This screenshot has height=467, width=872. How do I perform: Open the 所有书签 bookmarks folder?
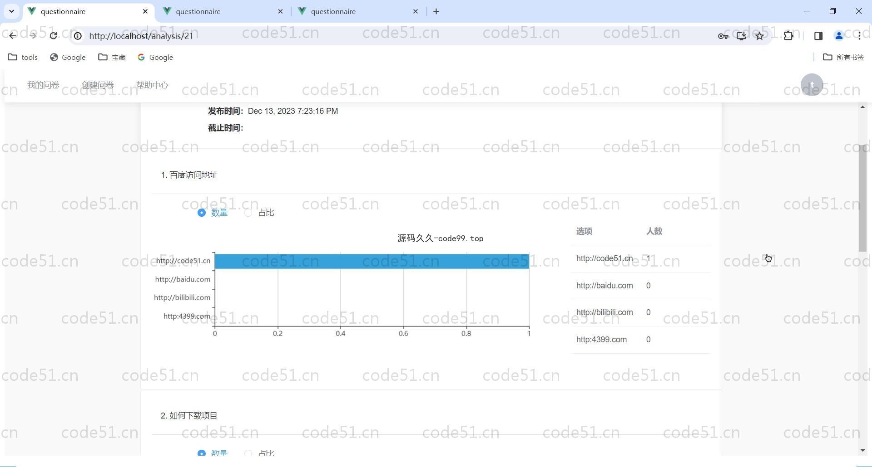point(843,57)
